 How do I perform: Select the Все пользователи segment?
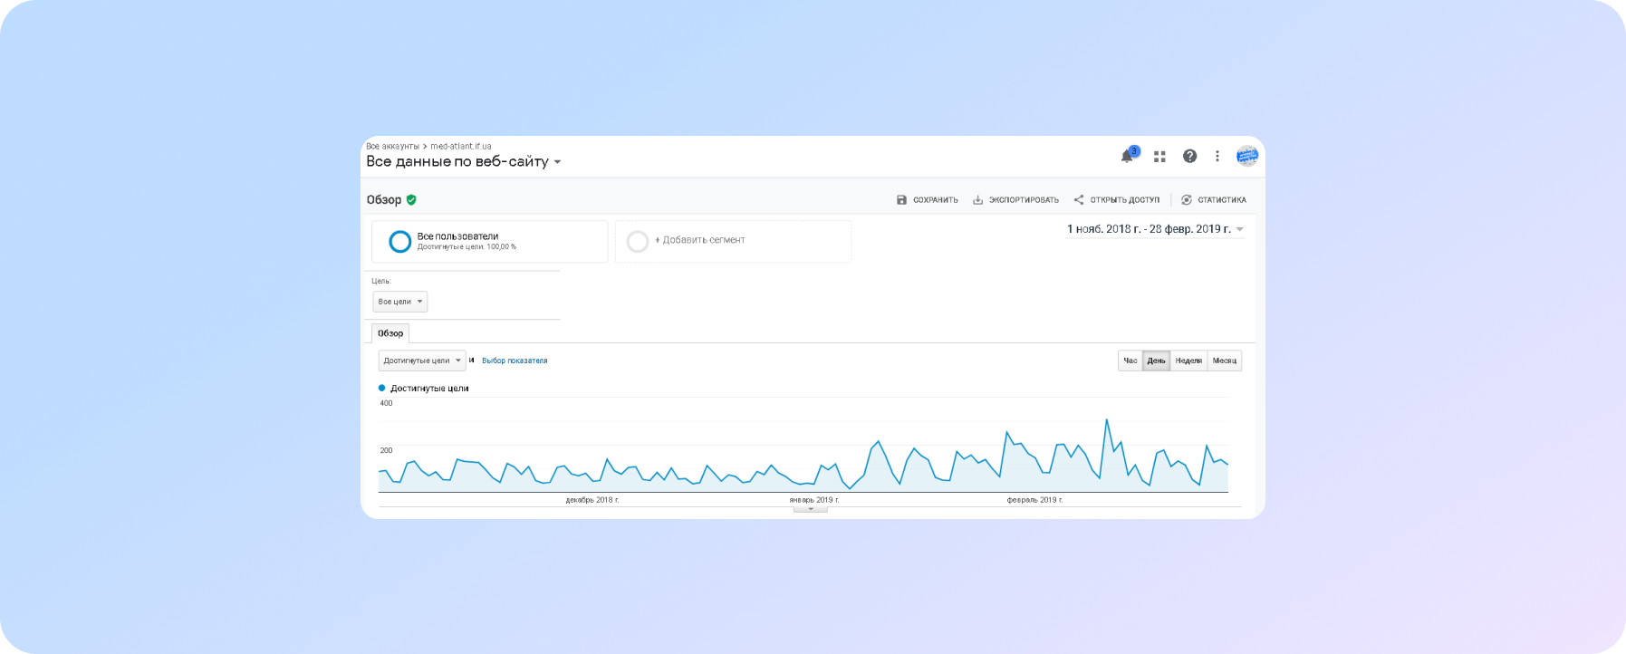click(x=490, y=242)
